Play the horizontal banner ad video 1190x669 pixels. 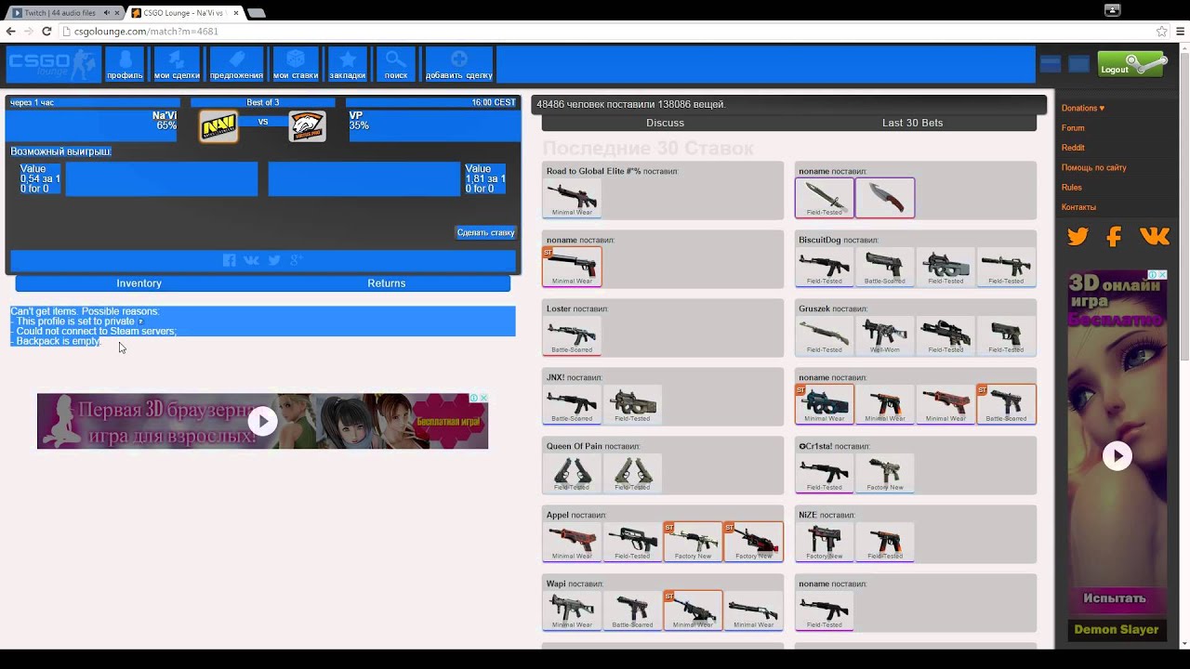tap(262, 421)
